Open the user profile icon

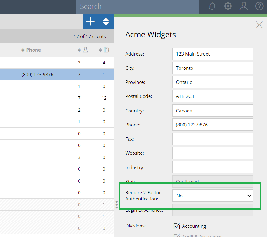pyautogui.click(x=244, y=6)
